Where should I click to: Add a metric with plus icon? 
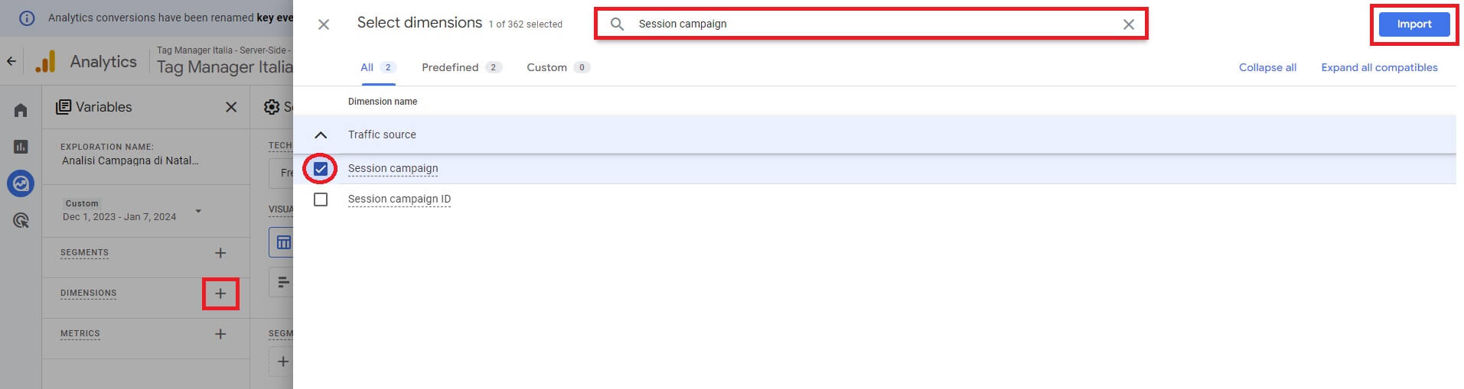coord(220,334)
